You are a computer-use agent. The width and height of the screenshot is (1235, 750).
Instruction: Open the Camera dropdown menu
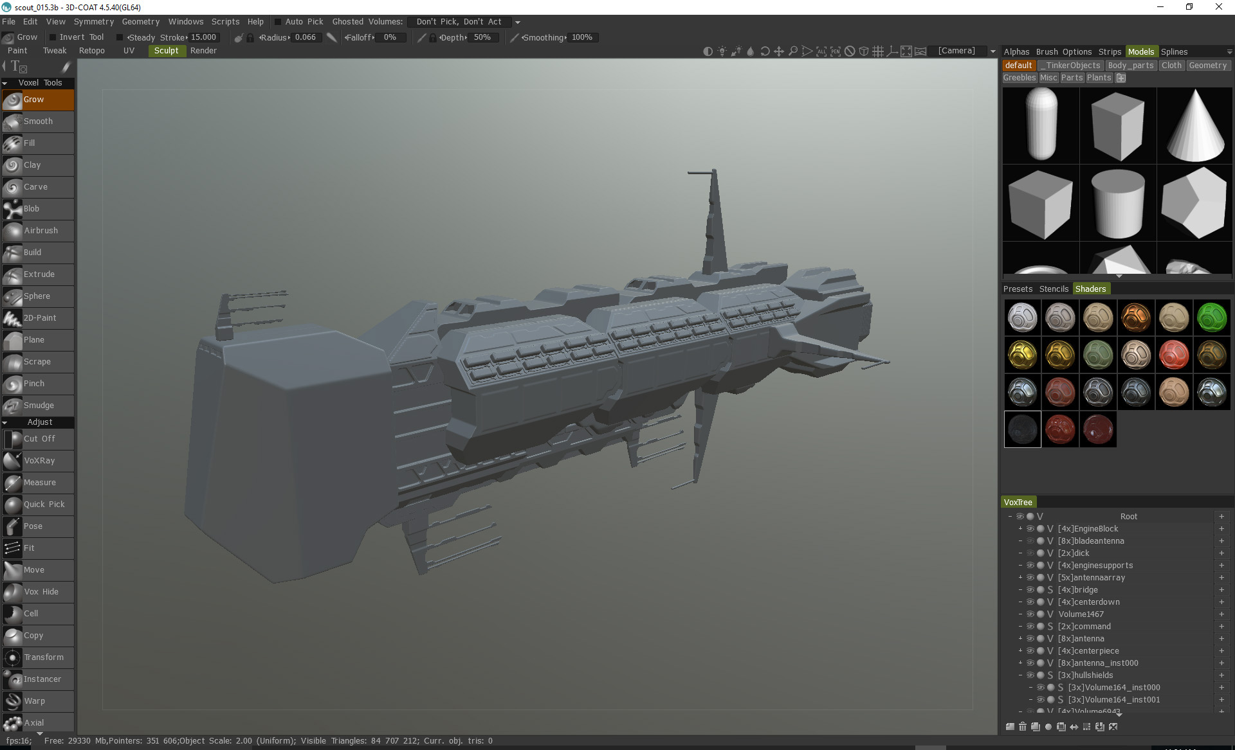coord(993,51)
